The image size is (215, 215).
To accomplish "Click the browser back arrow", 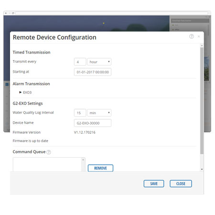I will tap(6, 13).
